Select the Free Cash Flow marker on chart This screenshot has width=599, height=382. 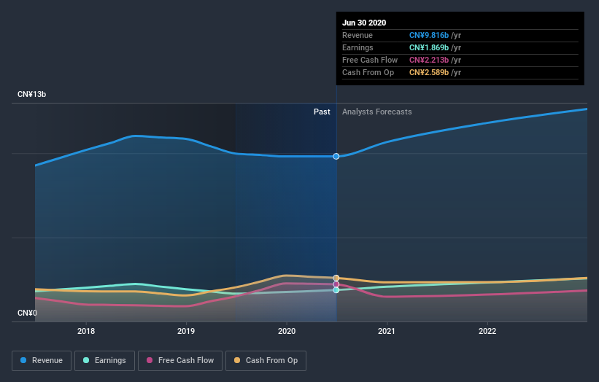click(336, 284)
